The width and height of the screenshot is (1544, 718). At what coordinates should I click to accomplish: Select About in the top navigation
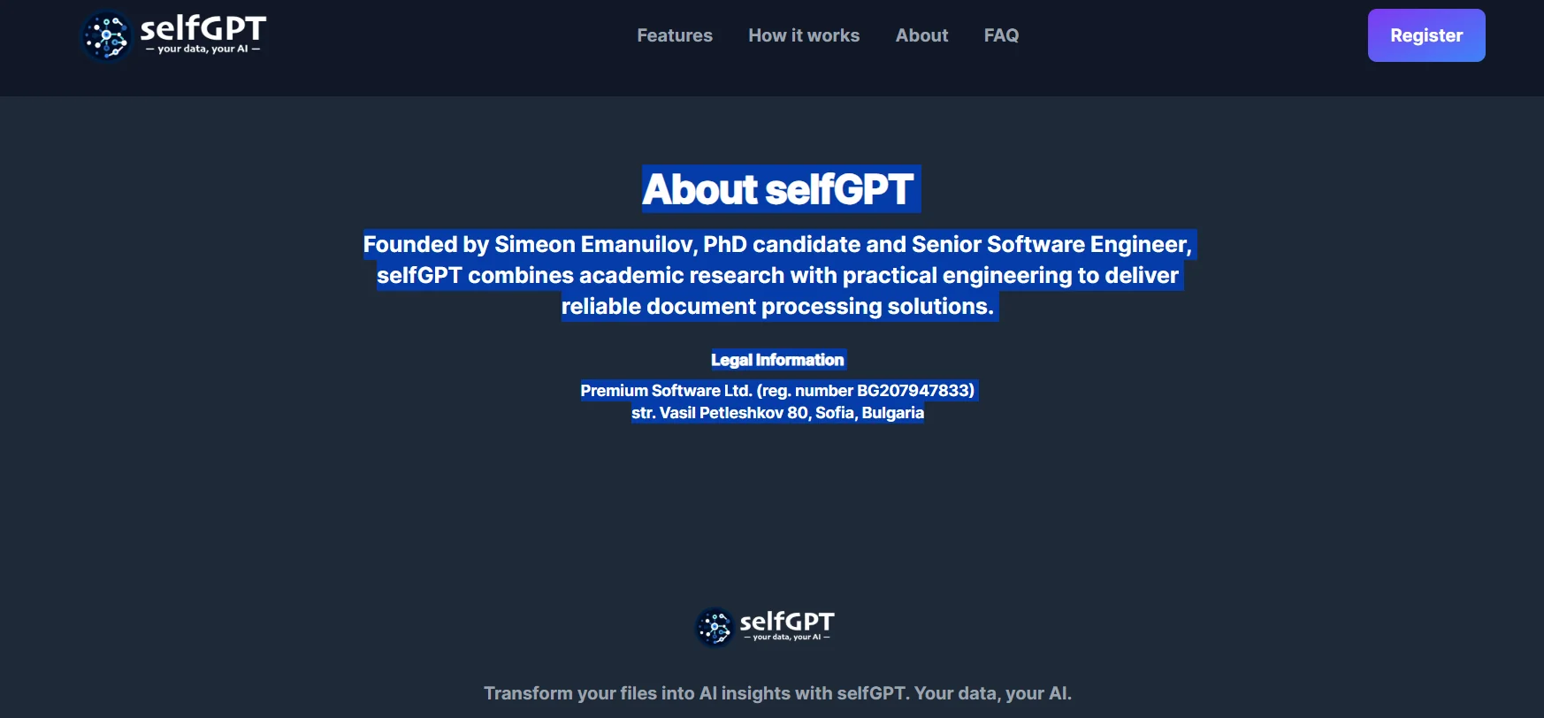[x=921, y=35]
